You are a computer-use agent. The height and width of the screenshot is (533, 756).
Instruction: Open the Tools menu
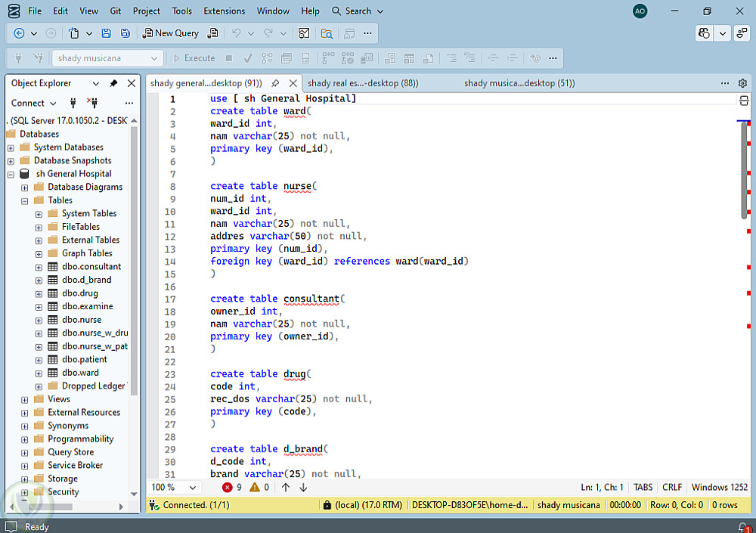[x=181, y=11]
